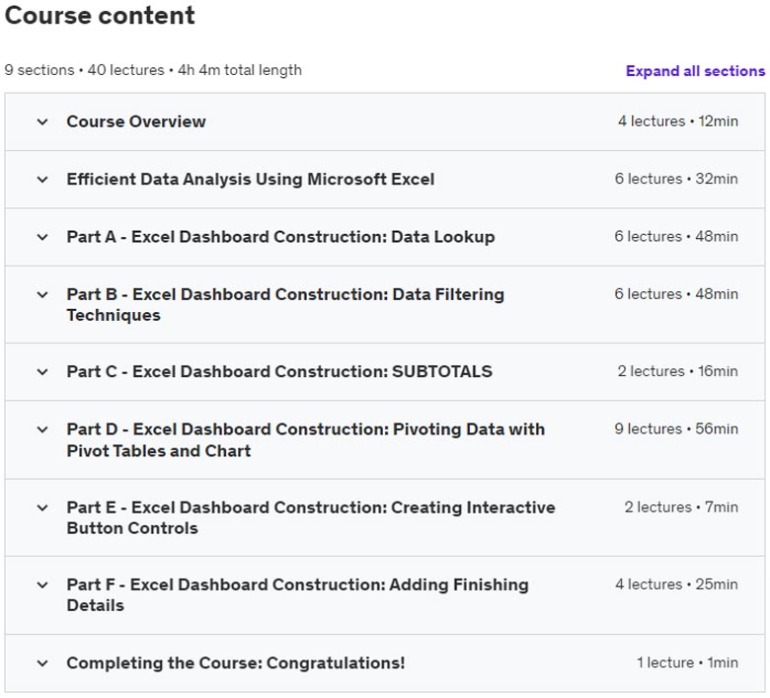This screenshot has width=770, height=698.
Task: Expand the Part B Data Filtering chevron
Action: coord(42,295)
